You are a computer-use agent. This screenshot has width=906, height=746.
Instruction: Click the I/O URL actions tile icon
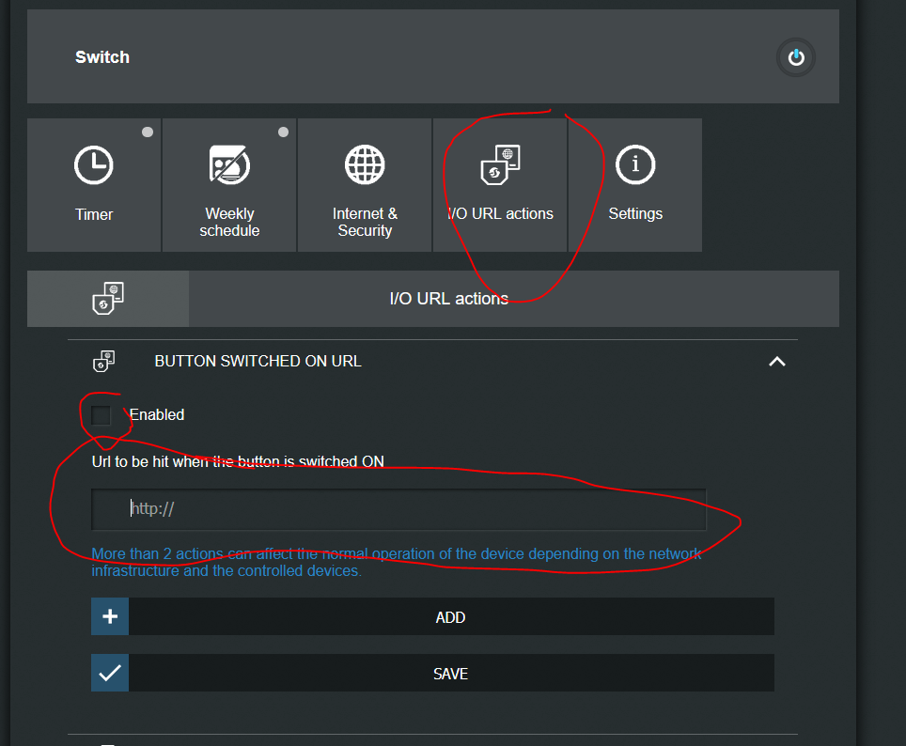point(500,164)
